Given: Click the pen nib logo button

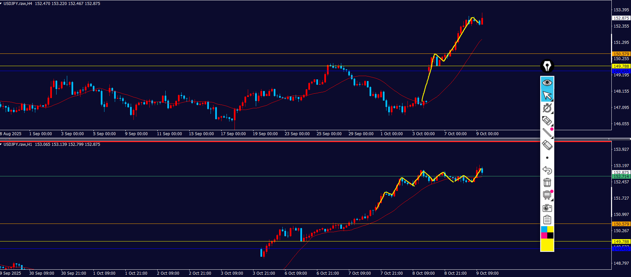Looking at the screenshot, I should [x=547, y=66].
